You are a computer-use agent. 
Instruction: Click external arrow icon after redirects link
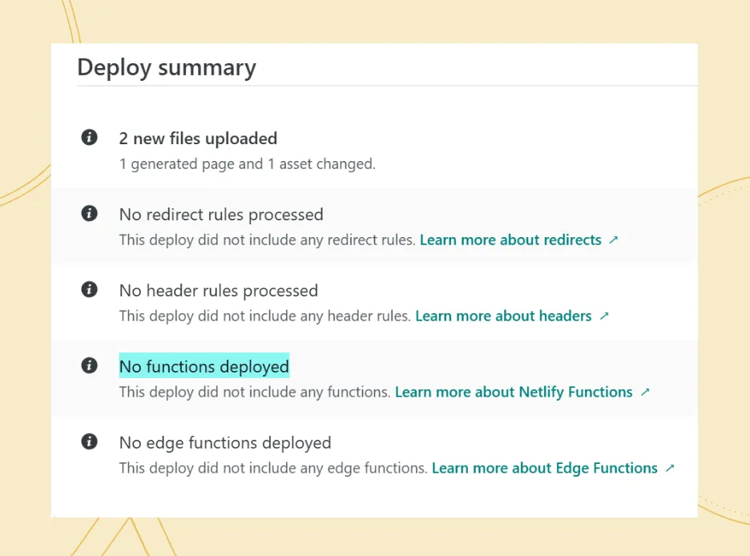(x=614, y=240)
